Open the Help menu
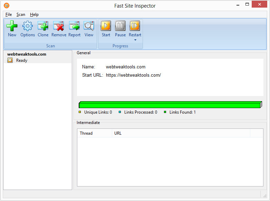270x201 pixels. tap(34, 15)
